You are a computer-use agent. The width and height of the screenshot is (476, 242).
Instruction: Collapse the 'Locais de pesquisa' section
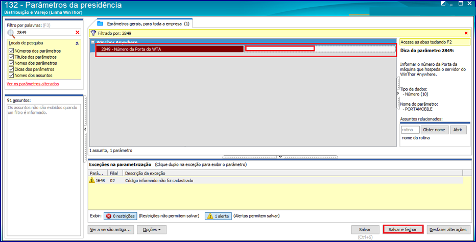[77, 43]
